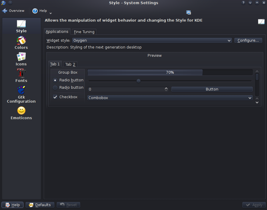The height and width of the screenshot is (210, 267).
Task: Click the preview scrollbar handle
Action: pyautogui.click(x=257, y=77)
